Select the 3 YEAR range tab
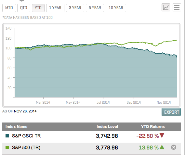Viewport: 185px width, 155px height. coord(75,8)
